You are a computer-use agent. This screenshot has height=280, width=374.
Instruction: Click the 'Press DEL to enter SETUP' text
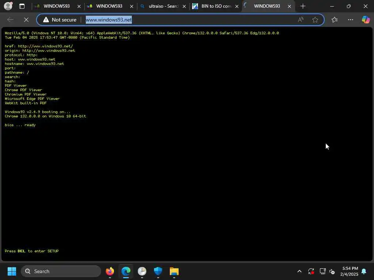point(32,251)
